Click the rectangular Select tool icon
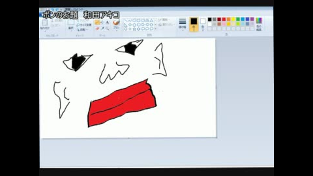 71,22
